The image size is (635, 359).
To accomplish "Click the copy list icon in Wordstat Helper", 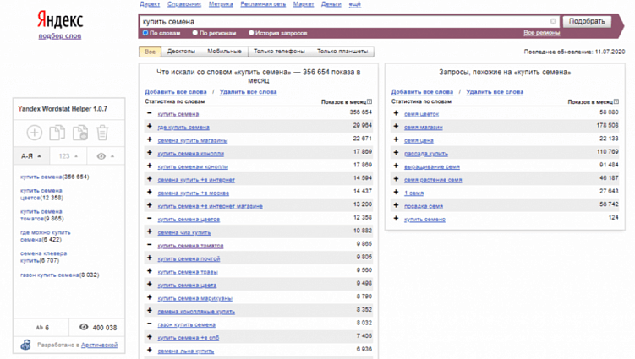I will tap(57, 133).
